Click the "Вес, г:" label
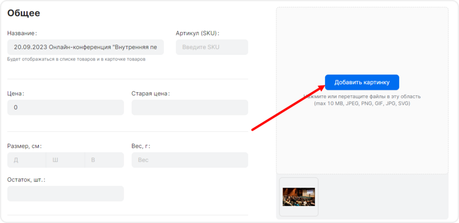Image resolution: width=459 pixels, height=223 pixels. pyautogui.click(x=141, y=146)
